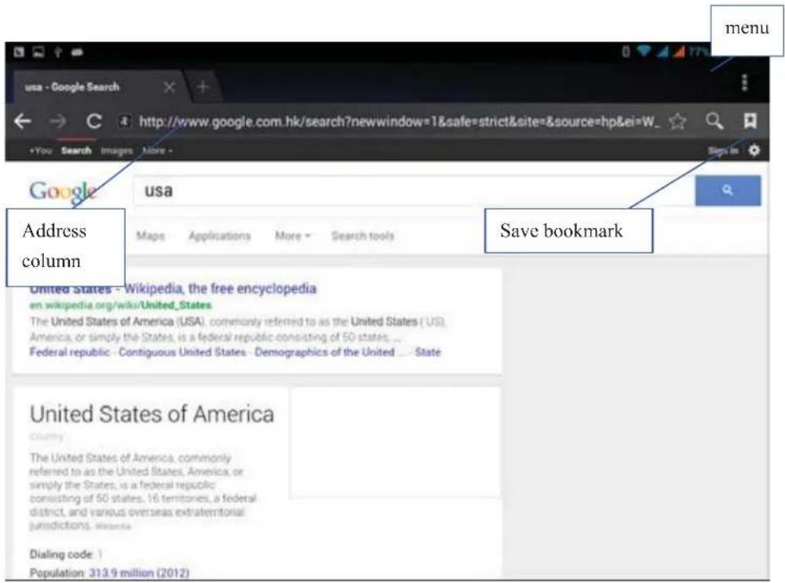Close the 'usa - Google Search' tab

(170, 87)
